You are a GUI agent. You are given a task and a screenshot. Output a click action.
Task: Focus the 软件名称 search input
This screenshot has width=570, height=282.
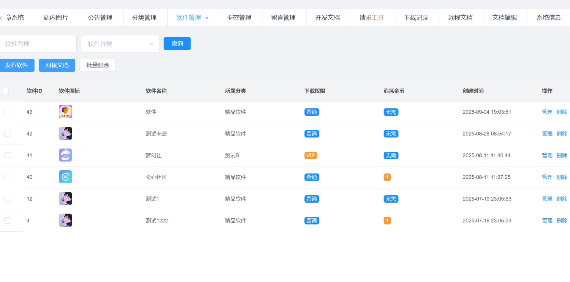[38, 44]
